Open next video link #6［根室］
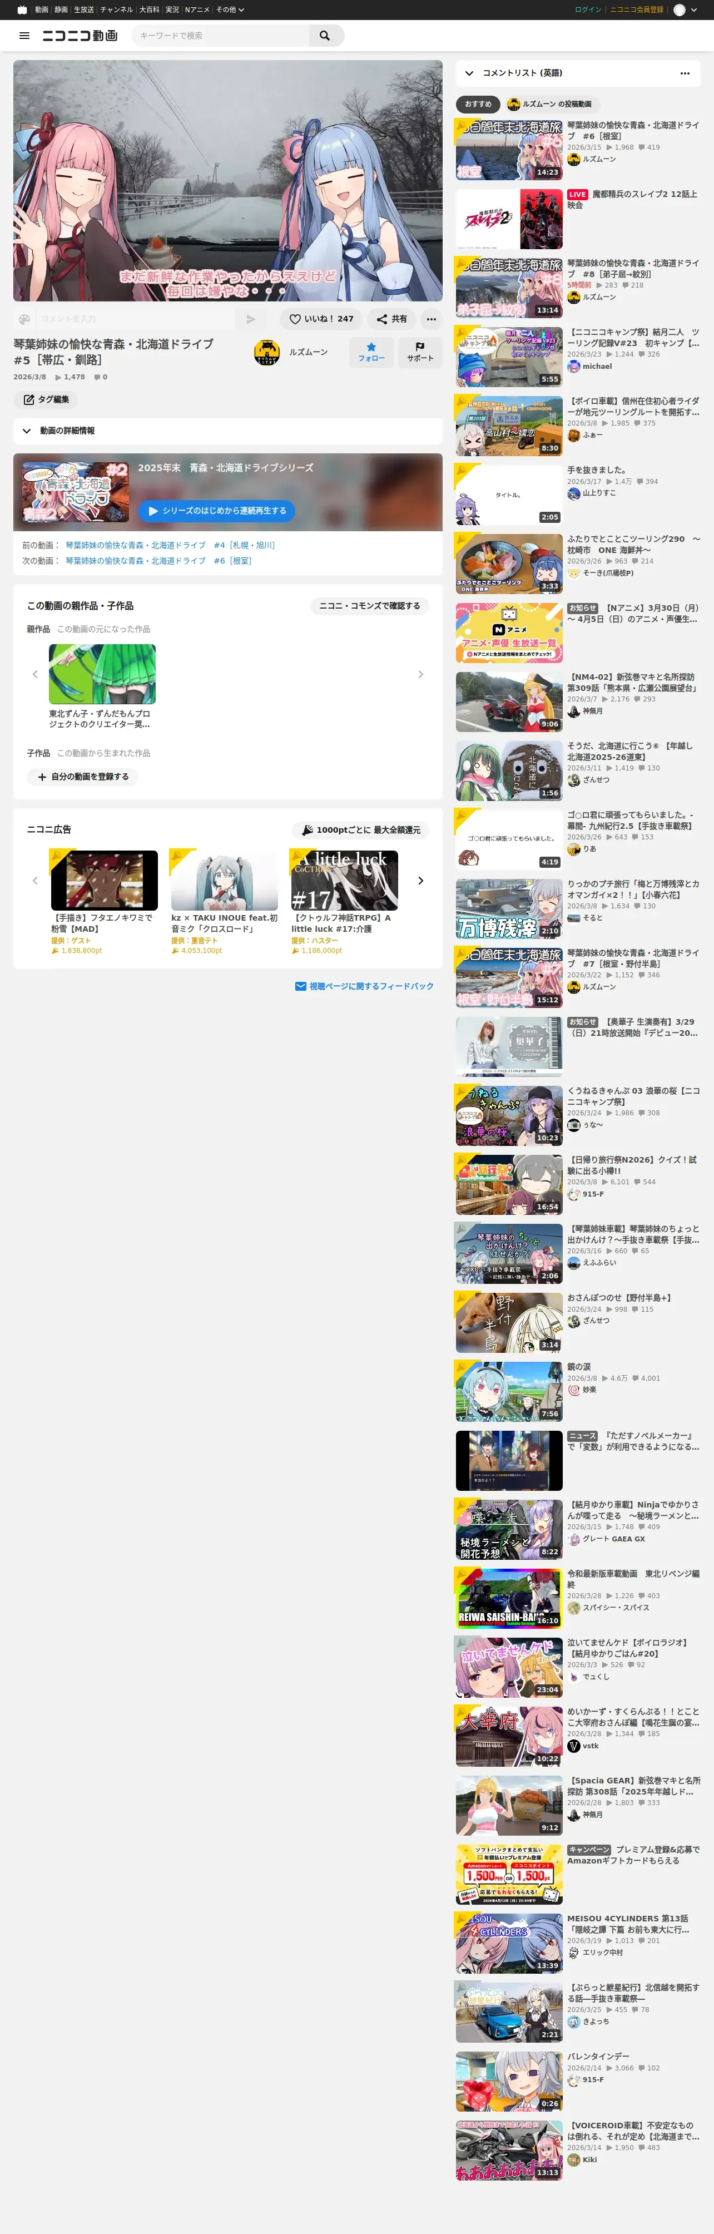This screenshot has height=2234, width=714. tap(158, 561)
